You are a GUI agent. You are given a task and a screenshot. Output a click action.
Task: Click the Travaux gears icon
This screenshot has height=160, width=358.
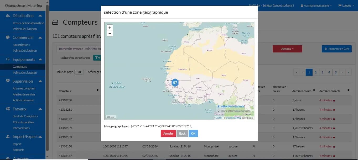coord(8,109)
